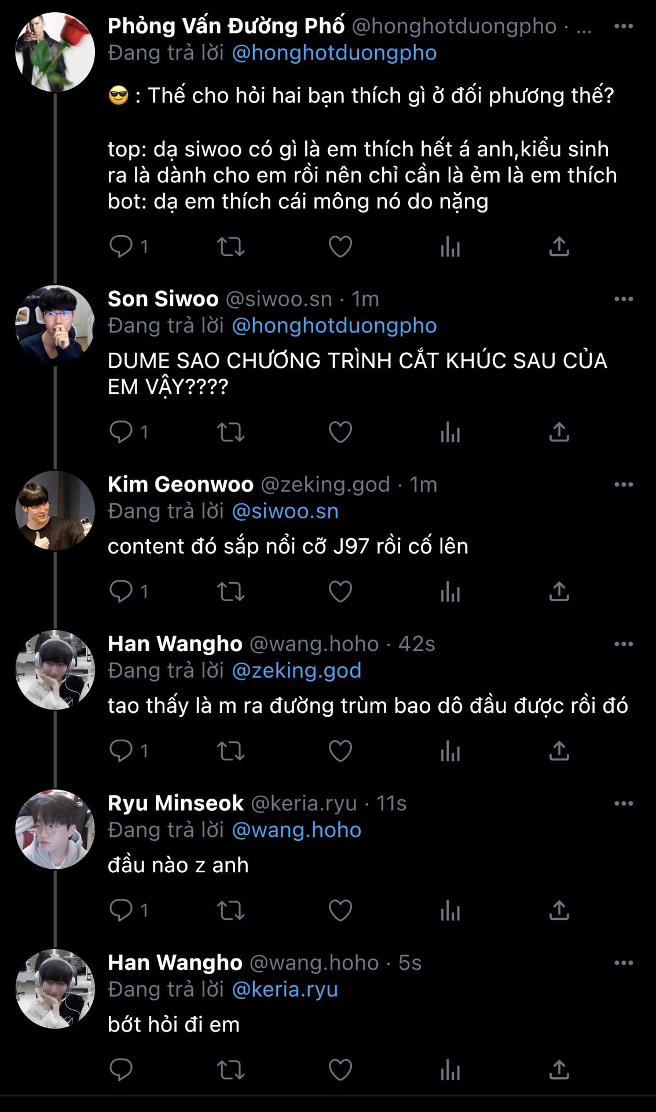Open @zeking.god mention in Wangho's reply
656x1112 pixels.
click(x=296, y=671)
